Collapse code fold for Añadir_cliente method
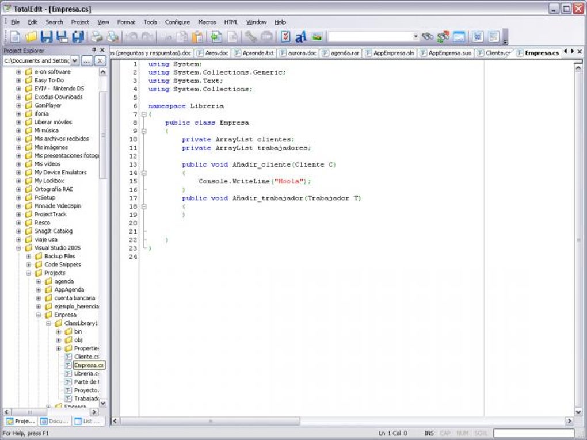 point(143,173)
